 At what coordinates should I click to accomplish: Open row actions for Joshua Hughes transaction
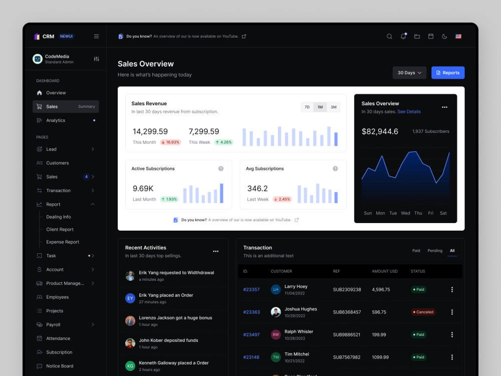click(452, 312)
